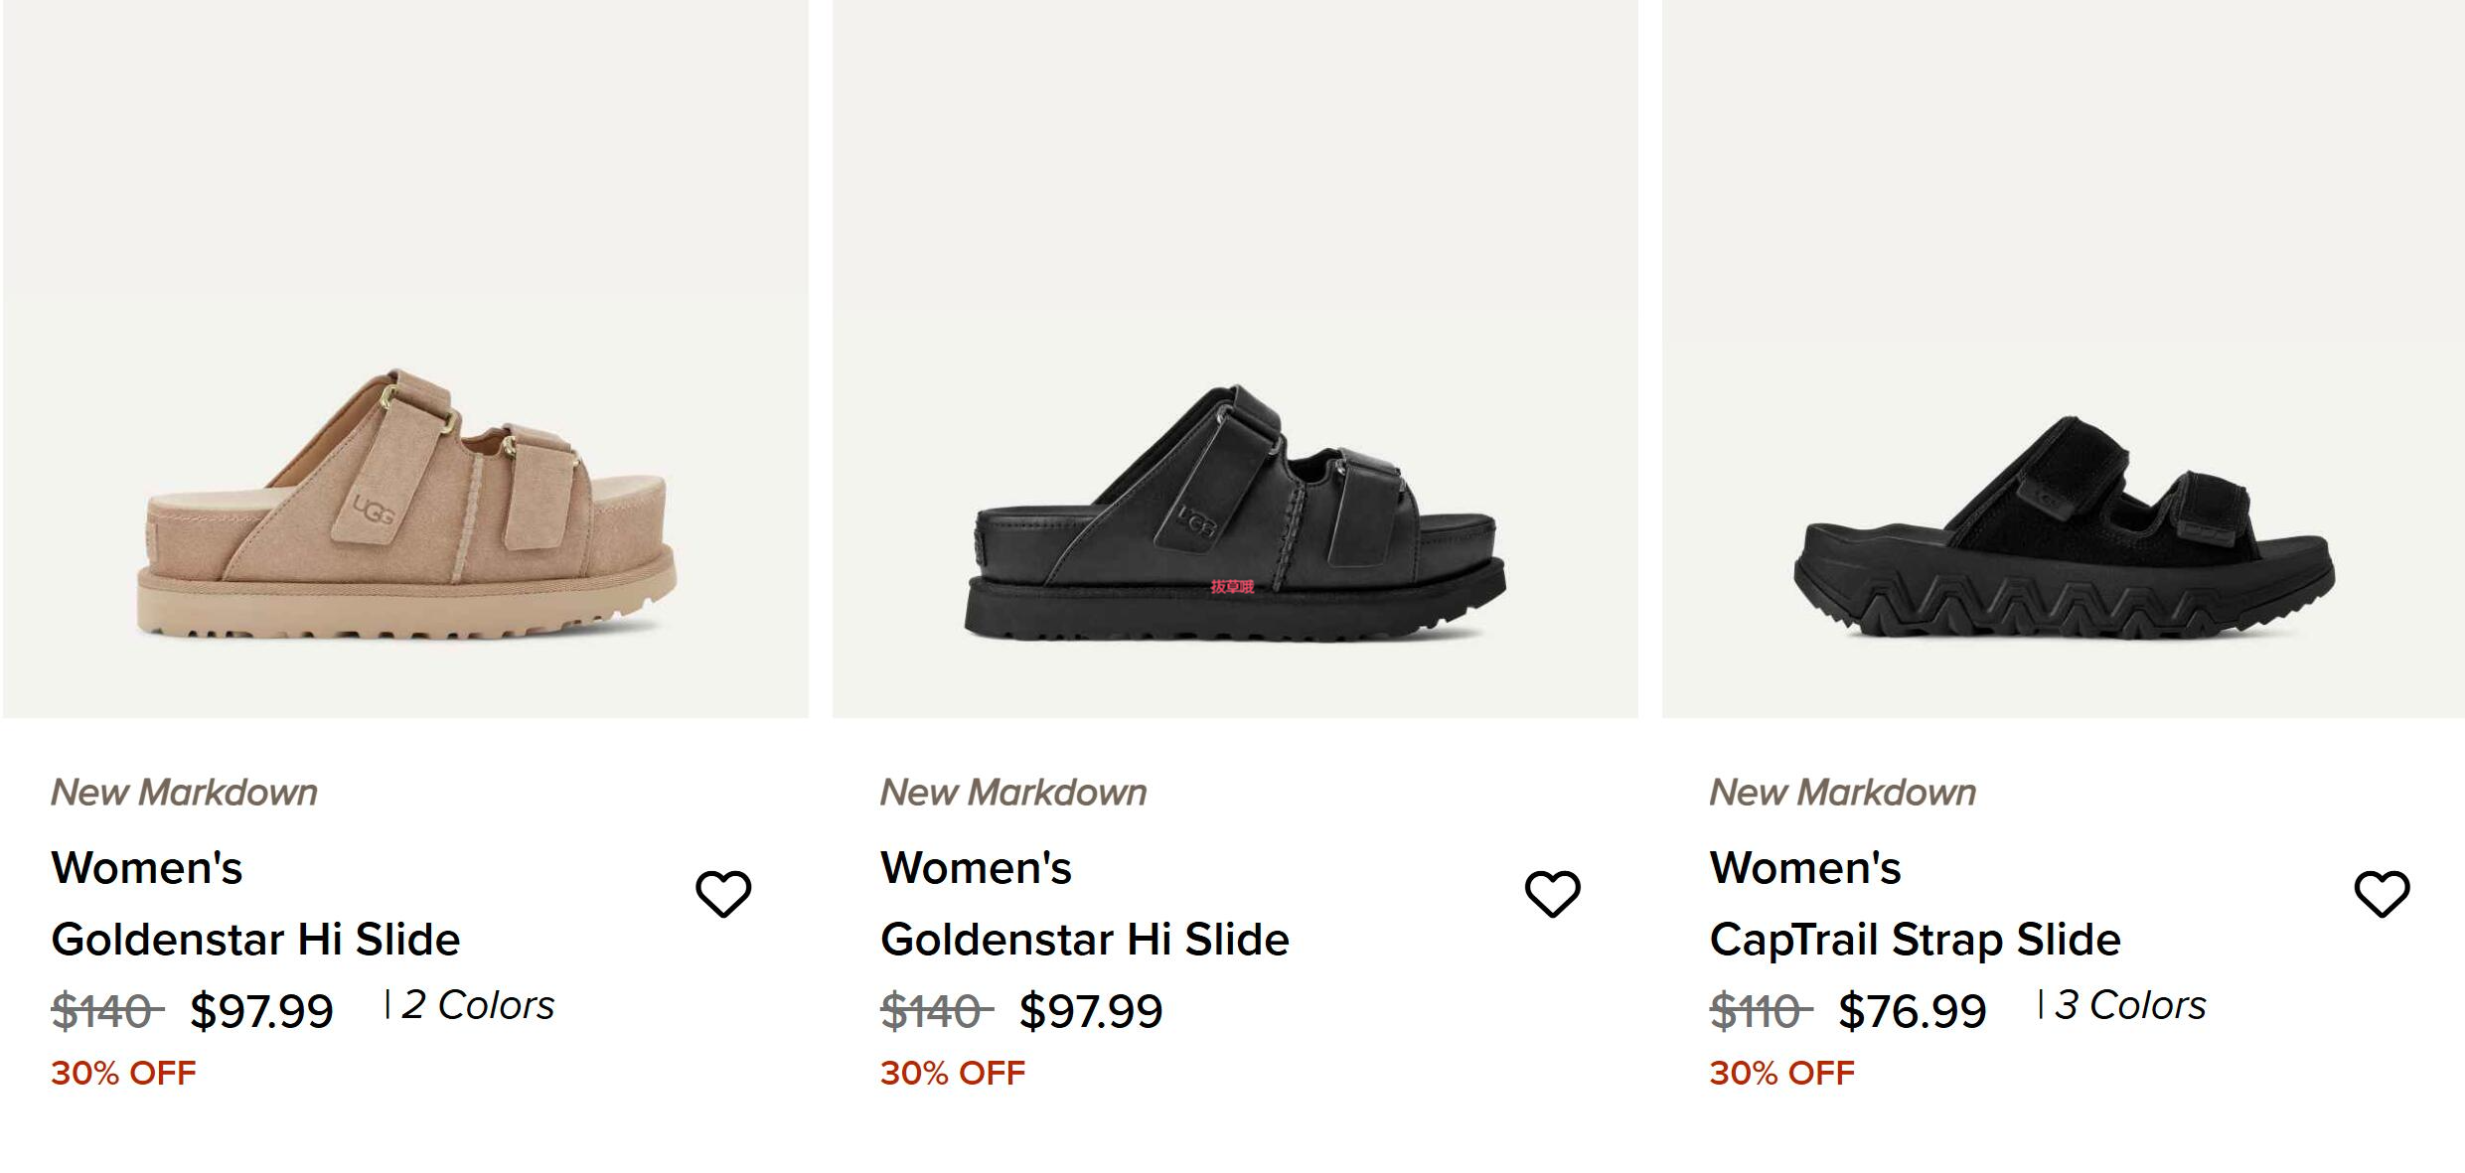Screen dimensions: 2465x1173
Task: Click 30% OFF under CapTrail Strap Slide
Action: (x=1782, y=1073)
